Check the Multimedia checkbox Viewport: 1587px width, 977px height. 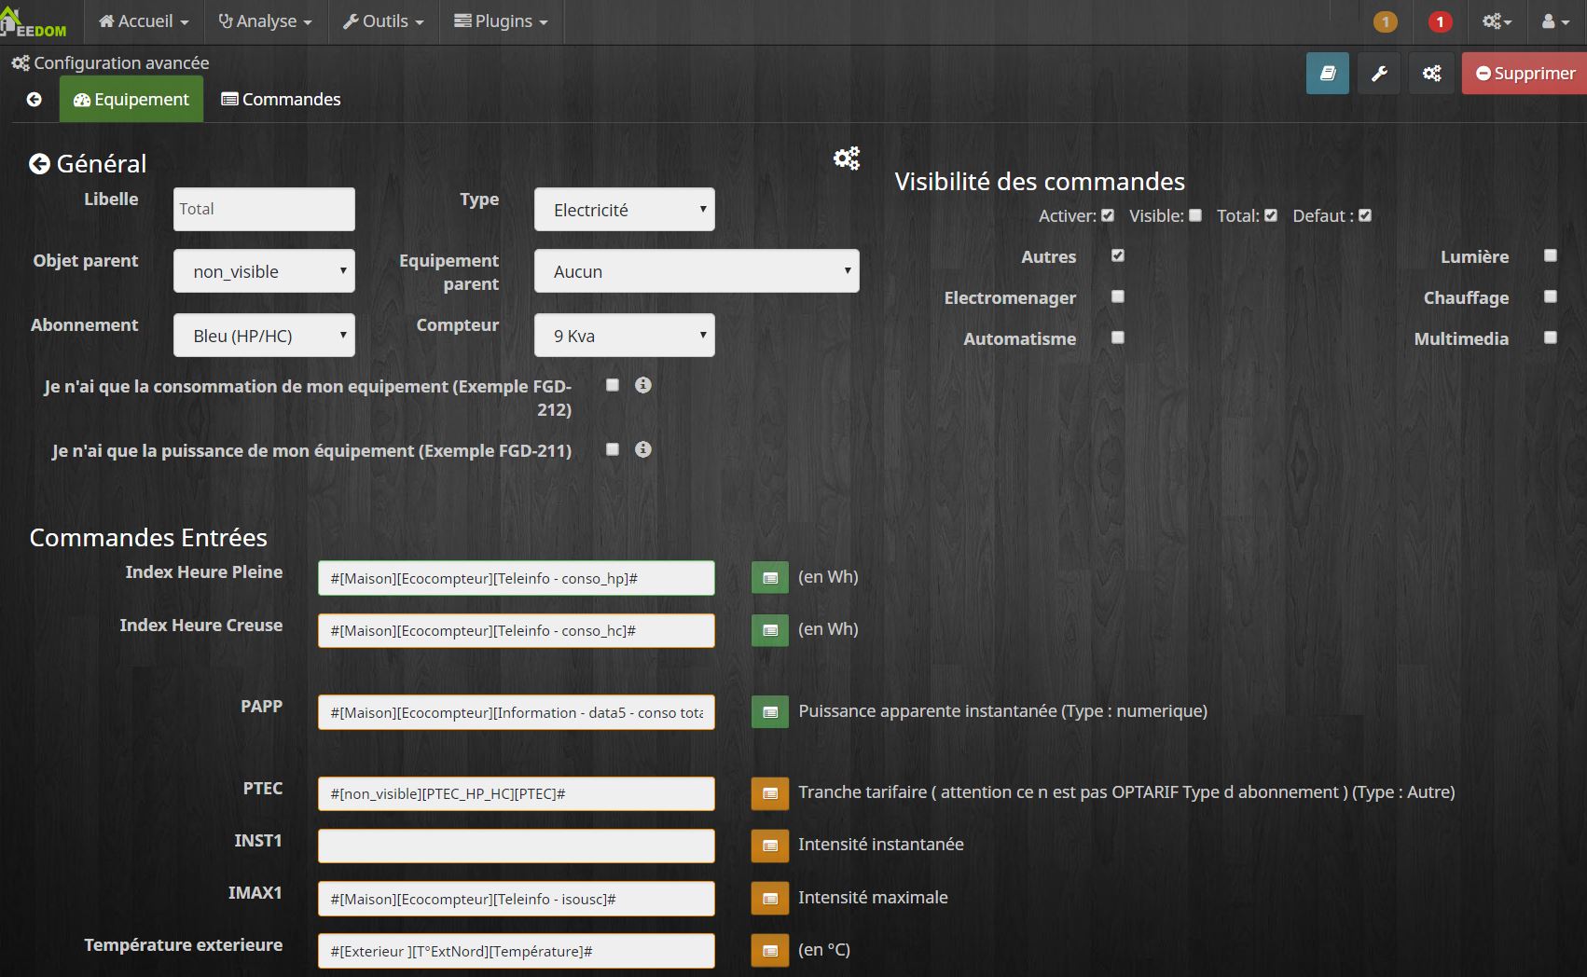point(1551,337)
